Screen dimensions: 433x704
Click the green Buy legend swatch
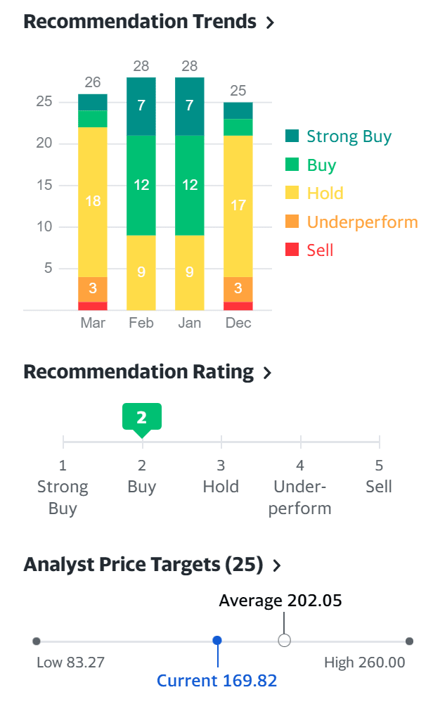coord(292,165)
